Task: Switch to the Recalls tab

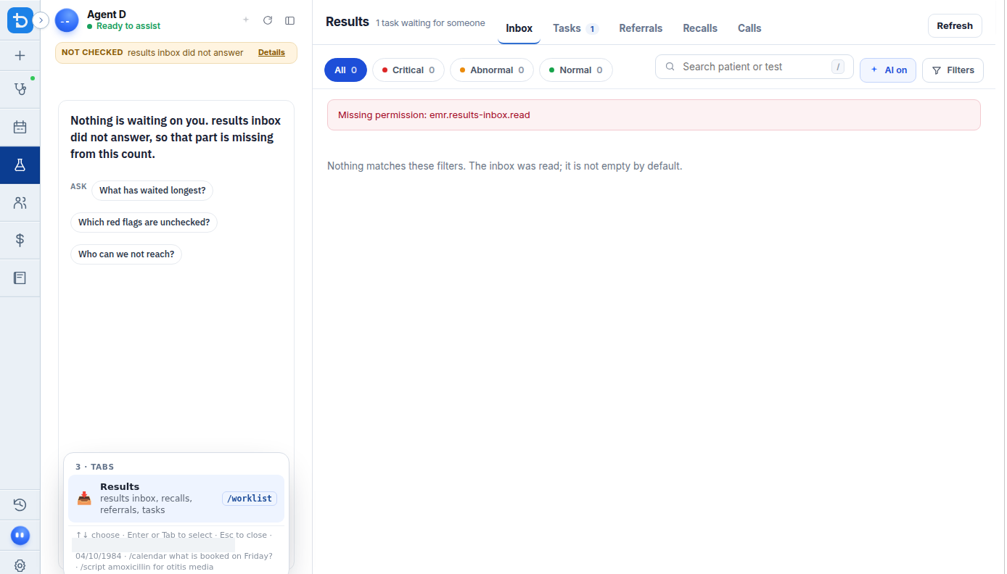Action: tap(700, 28)
